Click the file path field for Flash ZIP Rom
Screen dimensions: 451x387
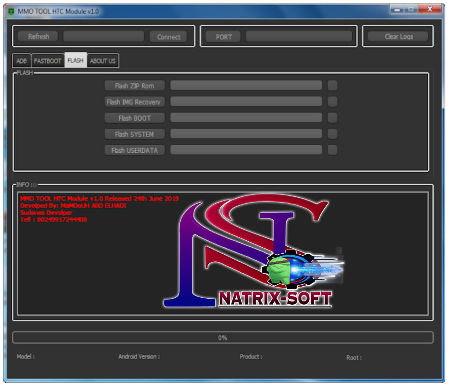point(246,85)
